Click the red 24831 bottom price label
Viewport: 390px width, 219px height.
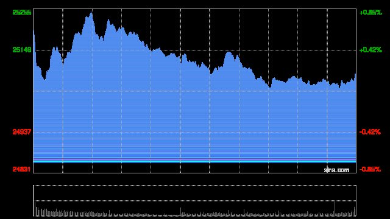[x=22, y=169]
